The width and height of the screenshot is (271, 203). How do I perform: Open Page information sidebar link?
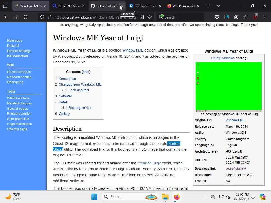(20, 124)
